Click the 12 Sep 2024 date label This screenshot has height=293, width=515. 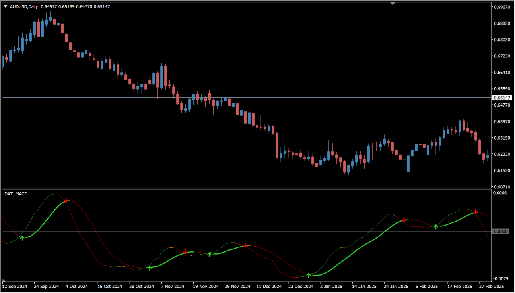[x=14, y=286]
